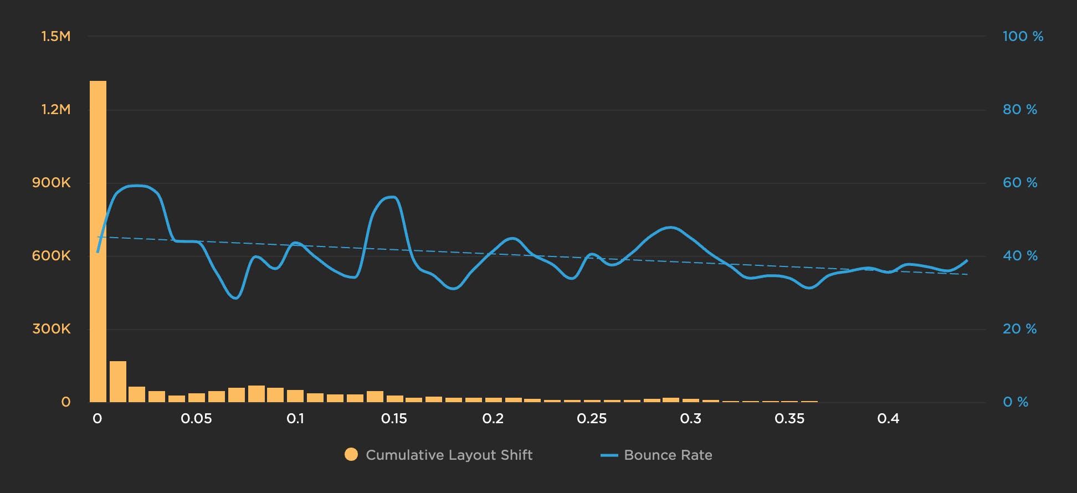This screenshot has height=493, width=1077.
Task: Click the 100 % right axis label
Action: (1023, 37)
